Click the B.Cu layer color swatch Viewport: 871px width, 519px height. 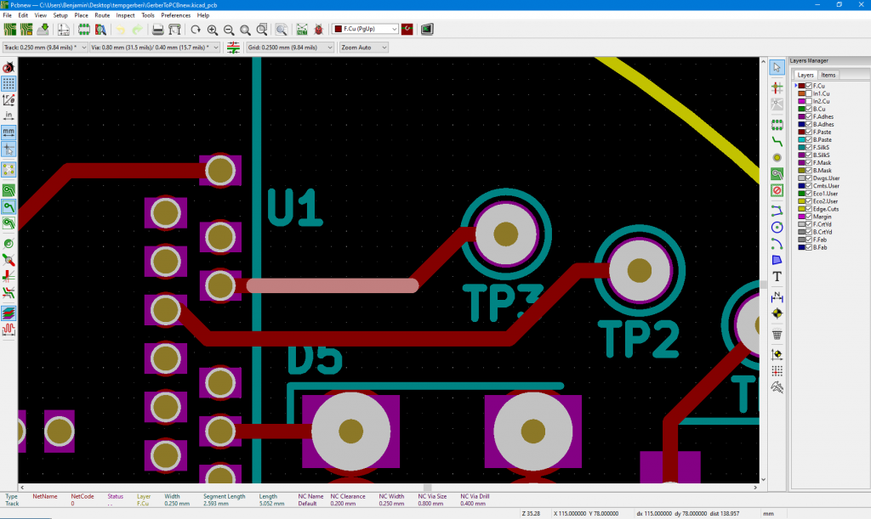[x=801, y=109]
